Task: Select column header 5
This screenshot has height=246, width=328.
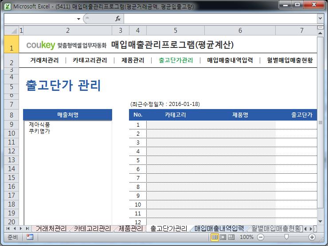Action: point(176,31)
